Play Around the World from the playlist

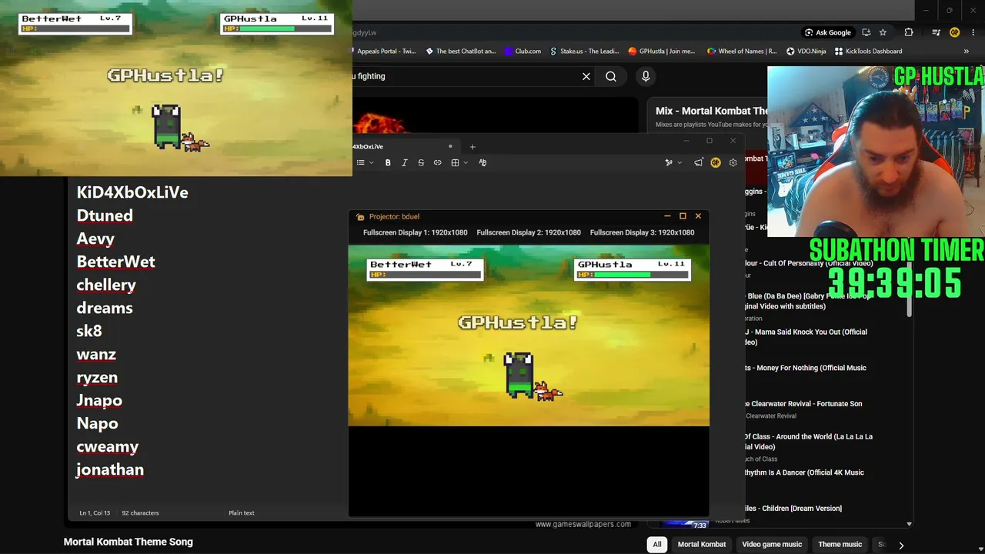pos(808,442)
